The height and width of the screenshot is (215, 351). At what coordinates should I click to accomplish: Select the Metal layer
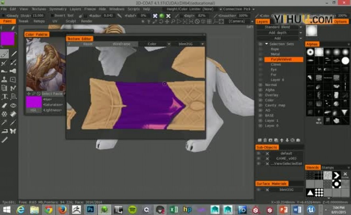pos(275,54)
